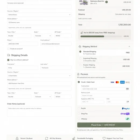Click the PayPal logo
This screenshot has height=140, width=140.
[x=126, y=108]
